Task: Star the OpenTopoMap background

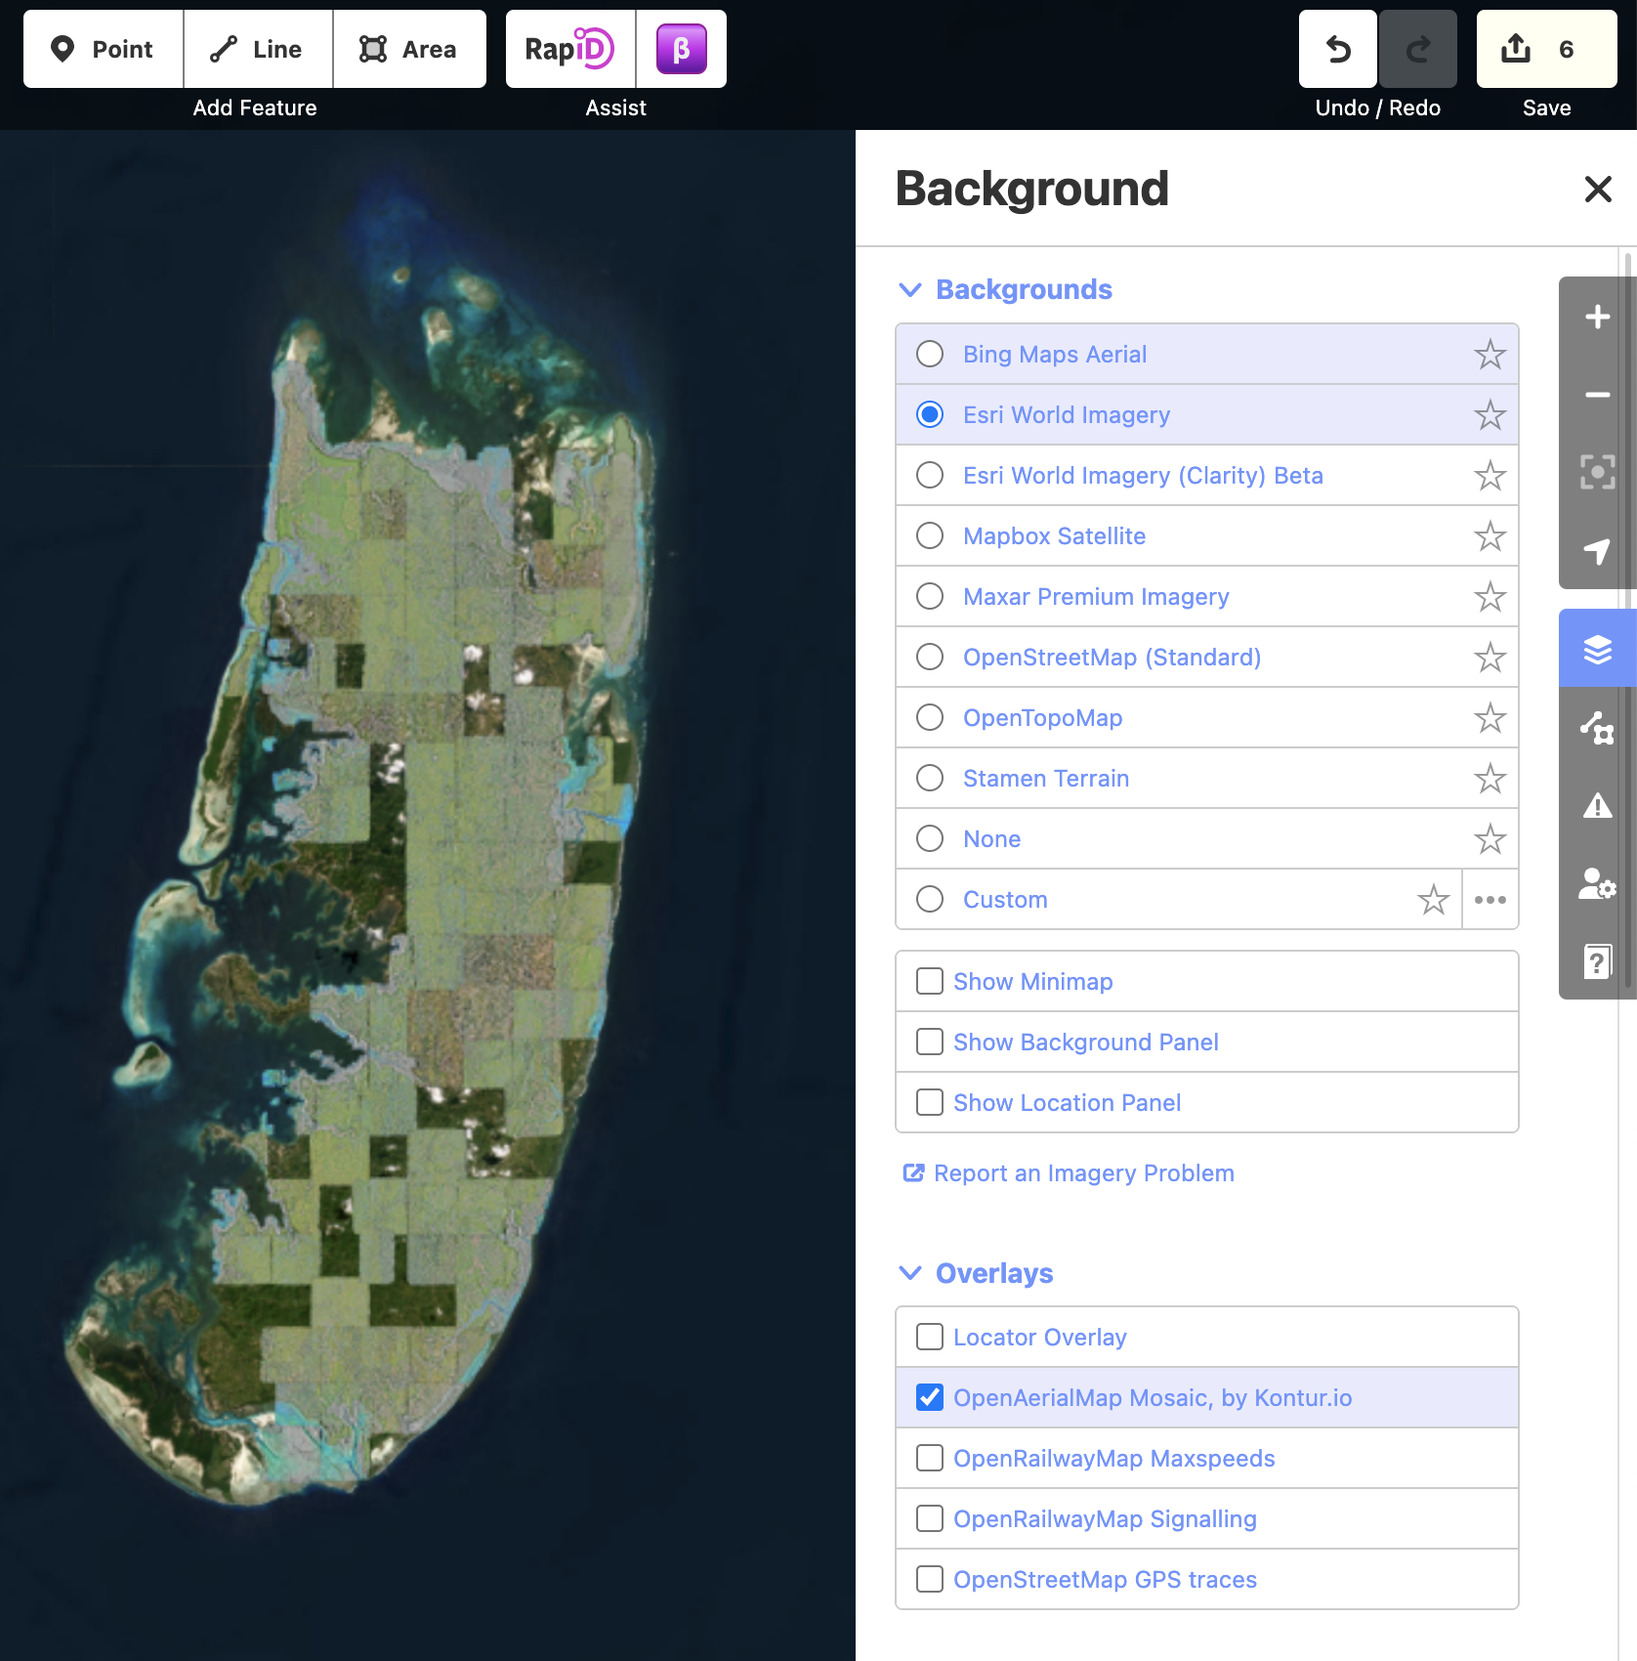Action: [x=1490, y=717]
